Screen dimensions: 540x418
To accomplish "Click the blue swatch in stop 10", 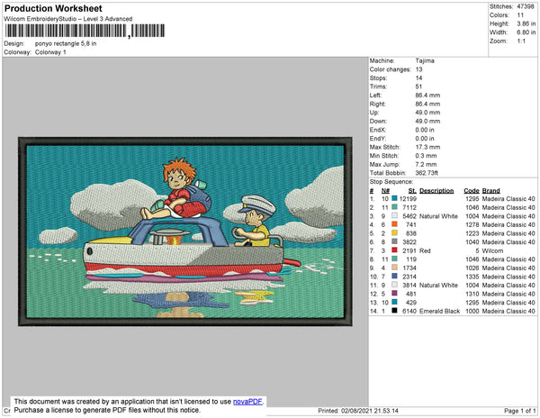I will [x=394, y=276].
